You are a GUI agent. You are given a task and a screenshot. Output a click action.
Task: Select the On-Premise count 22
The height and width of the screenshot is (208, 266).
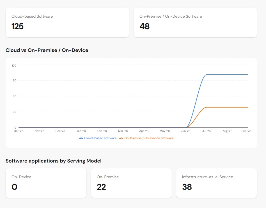pyautogui.click(x=101, y=187)
